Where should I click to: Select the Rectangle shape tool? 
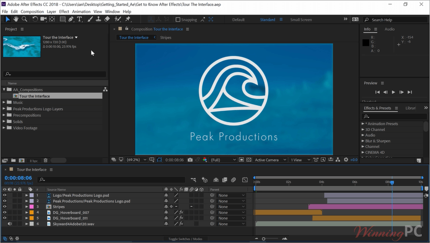(63, 19)
